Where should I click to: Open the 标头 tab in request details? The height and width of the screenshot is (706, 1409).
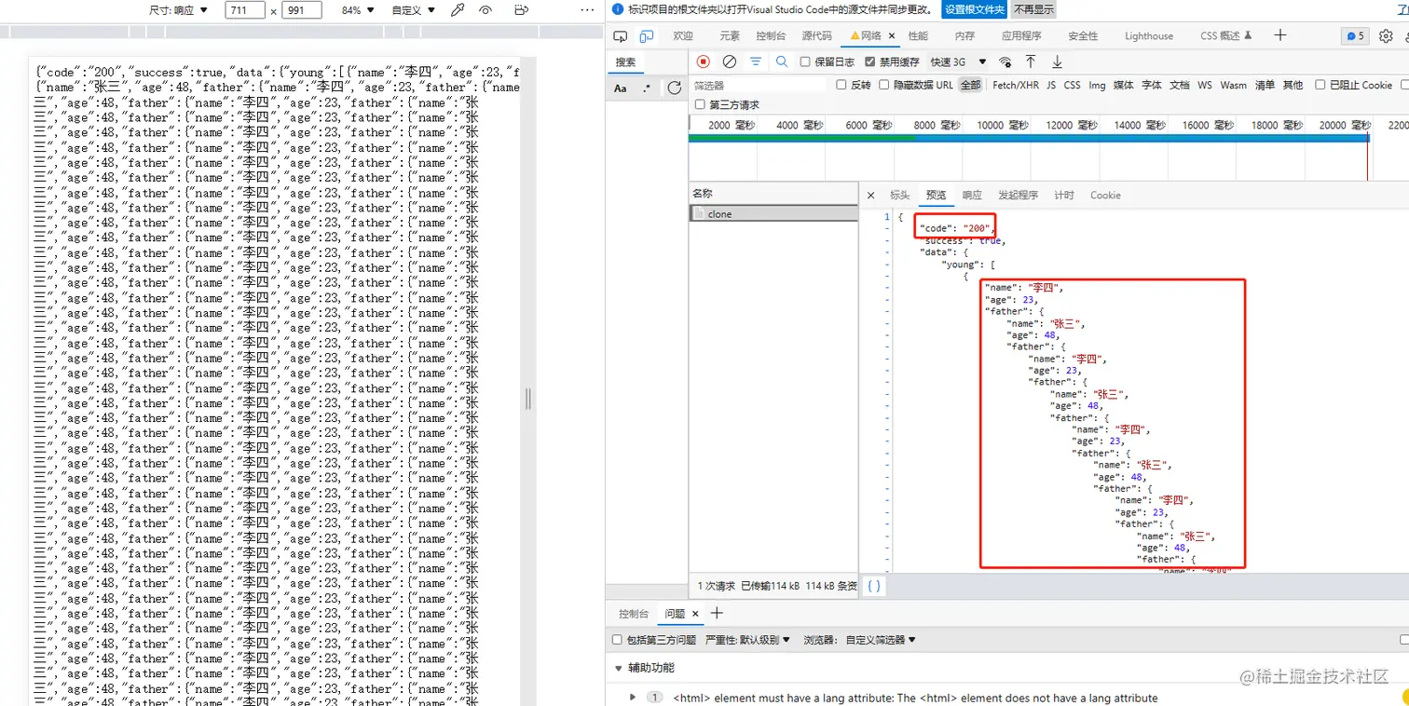899,196
